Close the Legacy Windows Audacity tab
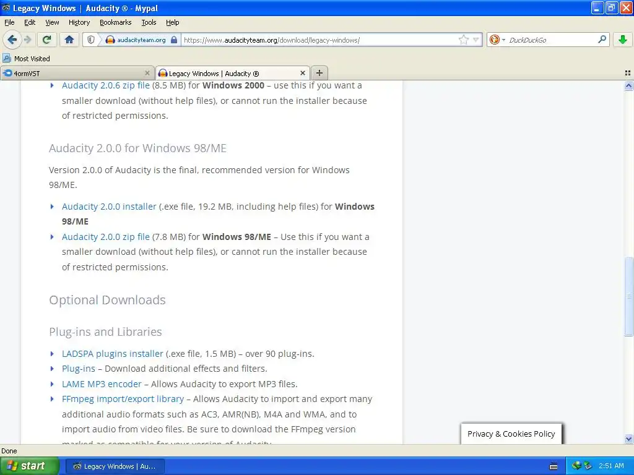634x475 pixels. [302, 73]
